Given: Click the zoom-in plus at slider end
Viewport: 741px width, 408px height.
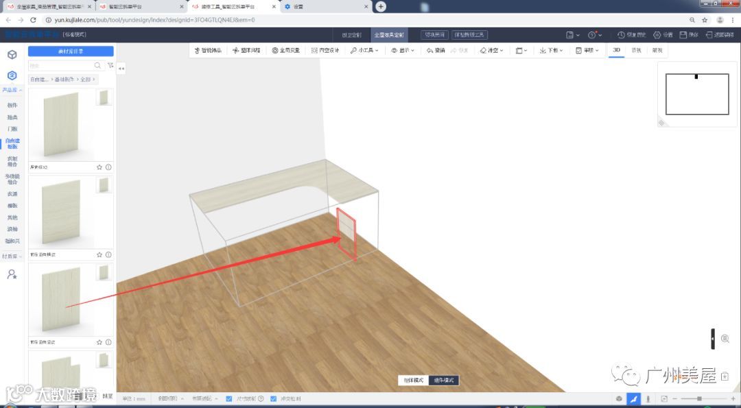Looking at the screenshot, I should tap(733, 399).
